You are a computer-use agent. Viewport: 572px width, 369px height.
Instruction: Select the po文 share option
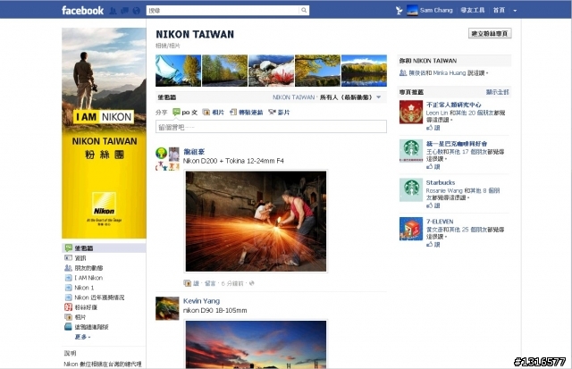(185, 113)
